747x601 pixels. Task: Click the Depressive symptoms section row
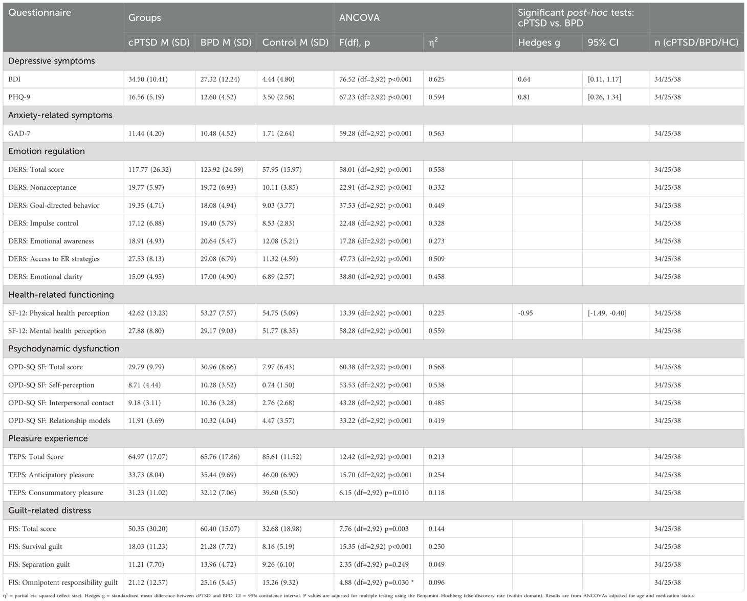tap(52, 61)
